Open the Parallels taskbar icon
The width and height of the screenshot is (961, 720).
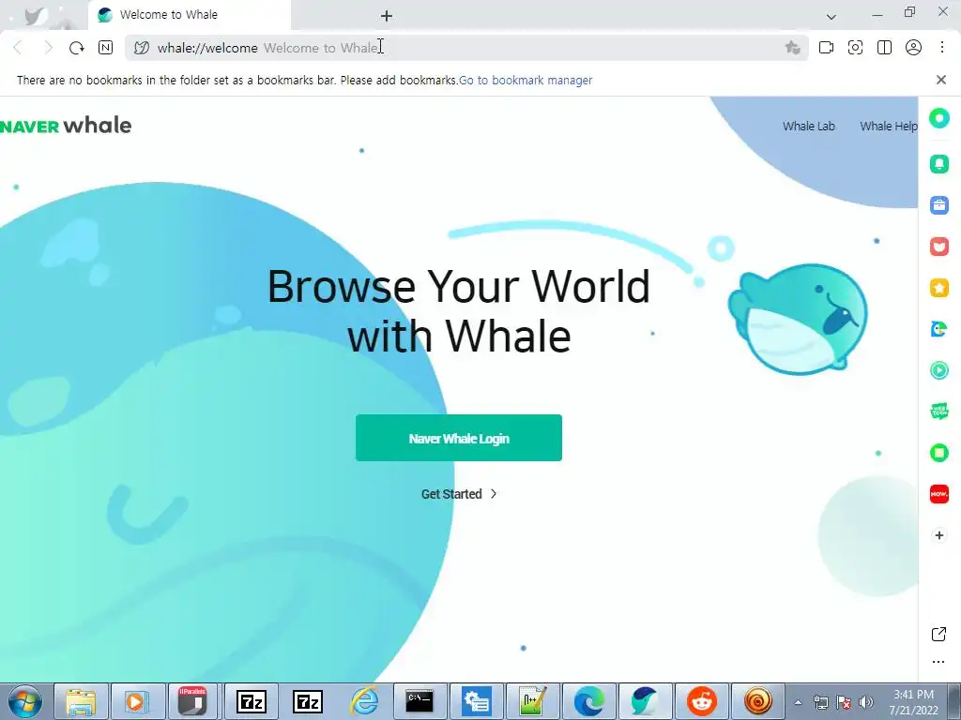click(x=193, y=701)
